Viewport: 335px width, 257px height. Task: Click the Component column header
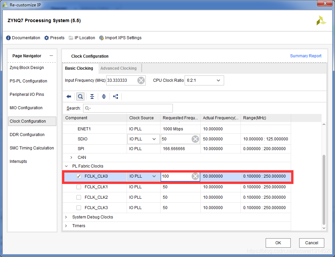coord(95,118)
